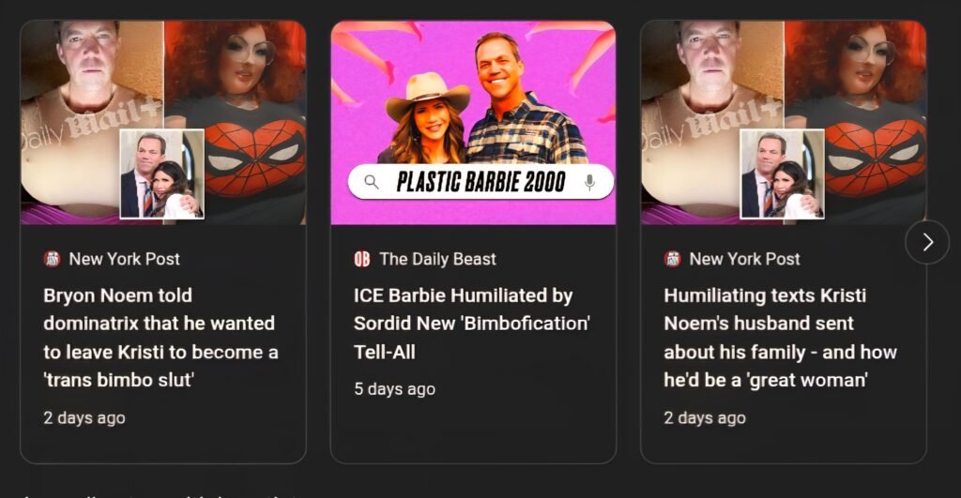
Task: Click the small inset couple photo in first thumbnail
Action: pos(162,174)
